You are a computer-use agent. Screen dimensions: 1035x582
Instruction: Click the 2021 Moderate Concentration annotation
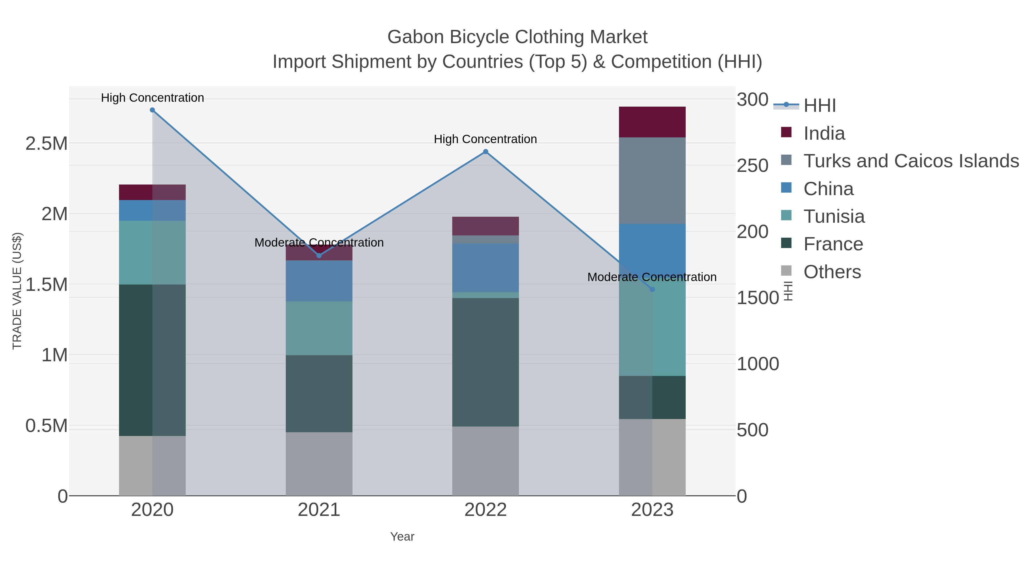(319, 243)
